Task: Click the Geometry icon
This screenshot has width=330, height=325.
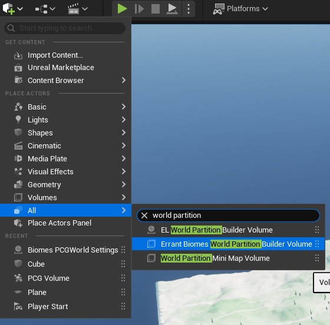Action: tap(18, 184)
